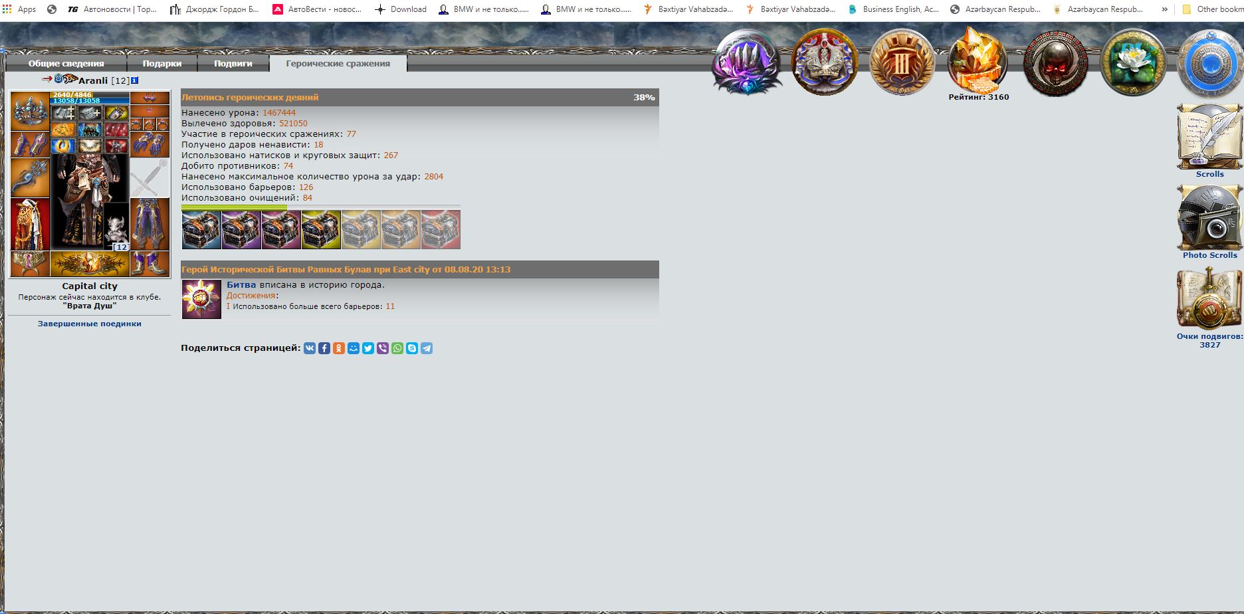
Task: Click the bronze laurel III medal
Action: (902, 62)
